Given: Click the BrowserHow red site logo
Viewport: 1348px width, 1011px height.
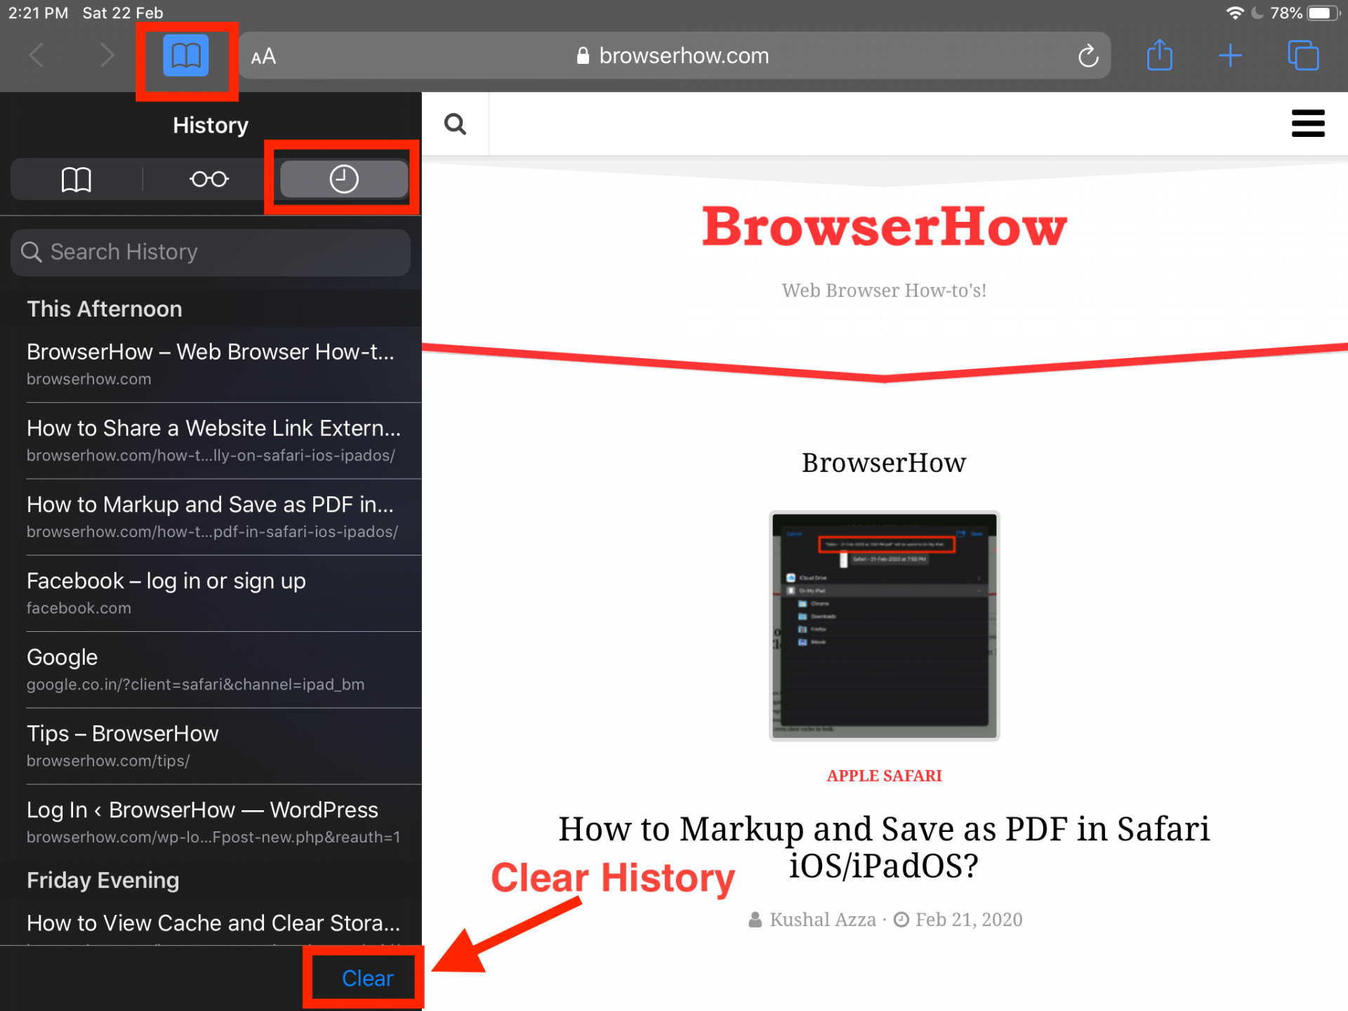Looking at the screenshot, I should tap(884, 227).
